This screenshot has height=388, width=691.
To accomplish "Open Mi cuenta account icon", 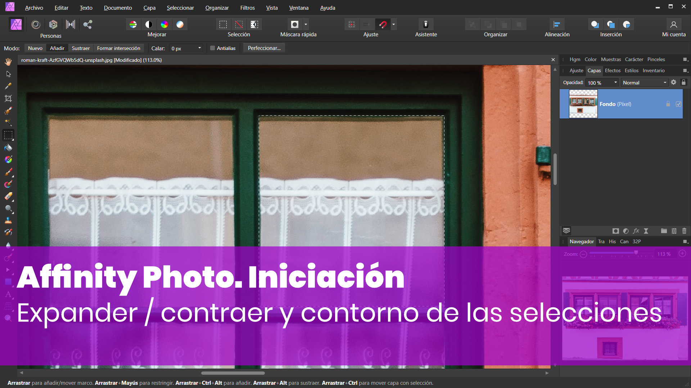I will coord(674,24).
